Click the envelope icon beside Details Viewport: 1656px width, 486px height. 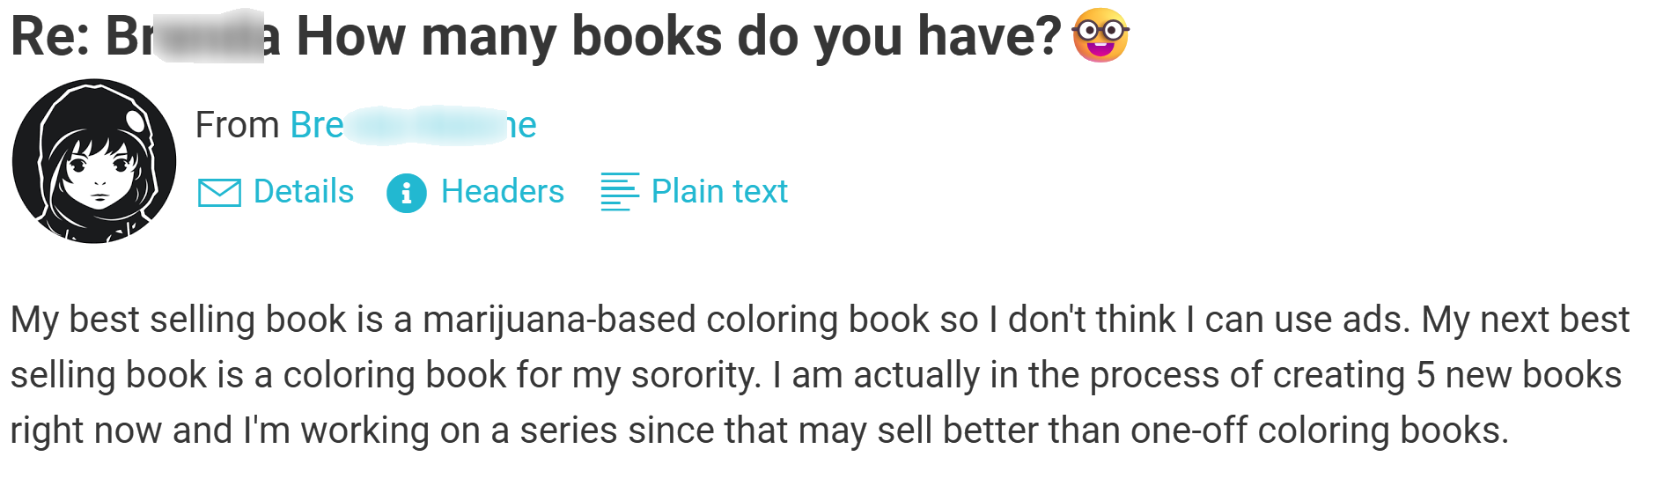pyautogui.click(x=219, y=192)
